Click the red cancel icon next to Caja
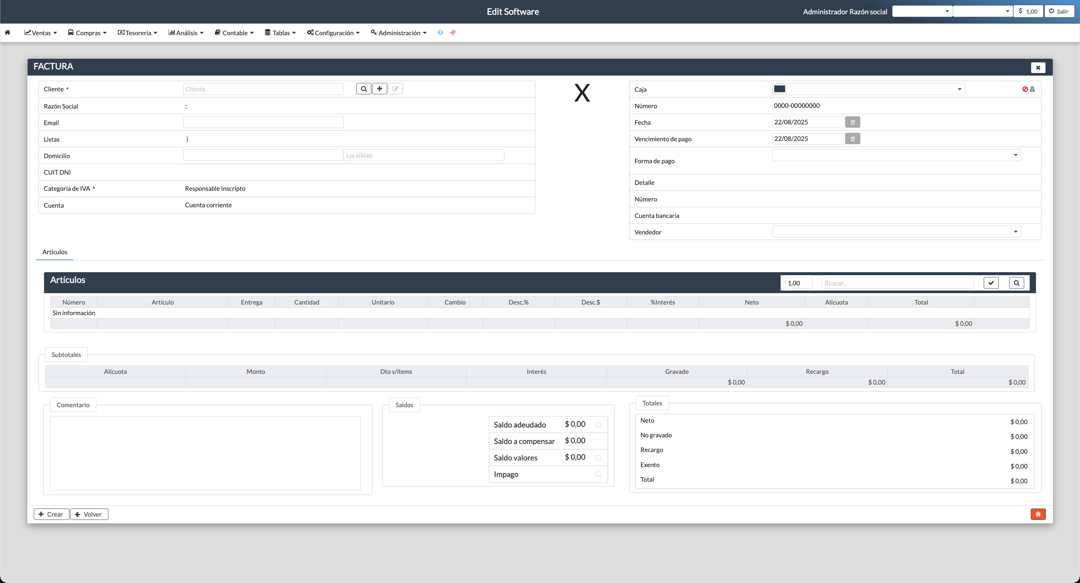 click(1025, 89)
